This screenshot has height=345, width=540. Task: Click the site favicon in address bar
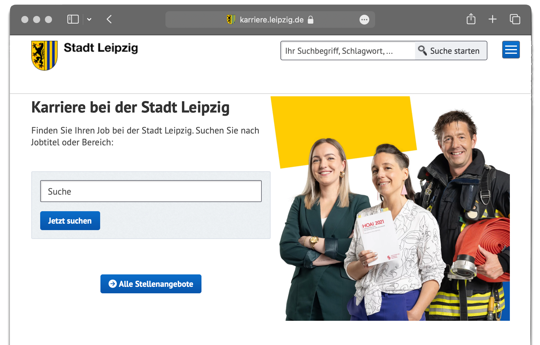coord(231,19)
